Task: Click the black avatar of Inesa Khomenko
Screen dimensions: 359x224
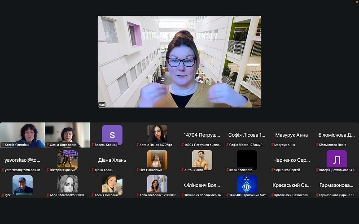Action: tap(247, 159)
